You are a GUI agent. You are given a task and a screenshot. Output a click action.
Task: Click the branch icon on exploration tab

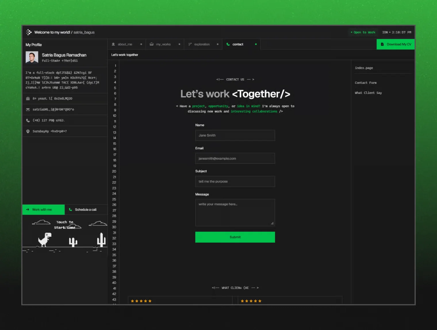coord(190,44)
